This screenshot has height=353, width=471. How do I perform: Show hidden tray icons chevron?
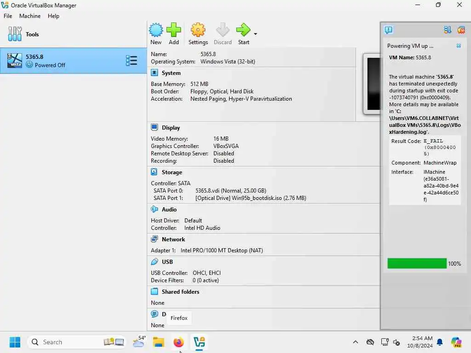pyautogui.click(x=356, y=342)
